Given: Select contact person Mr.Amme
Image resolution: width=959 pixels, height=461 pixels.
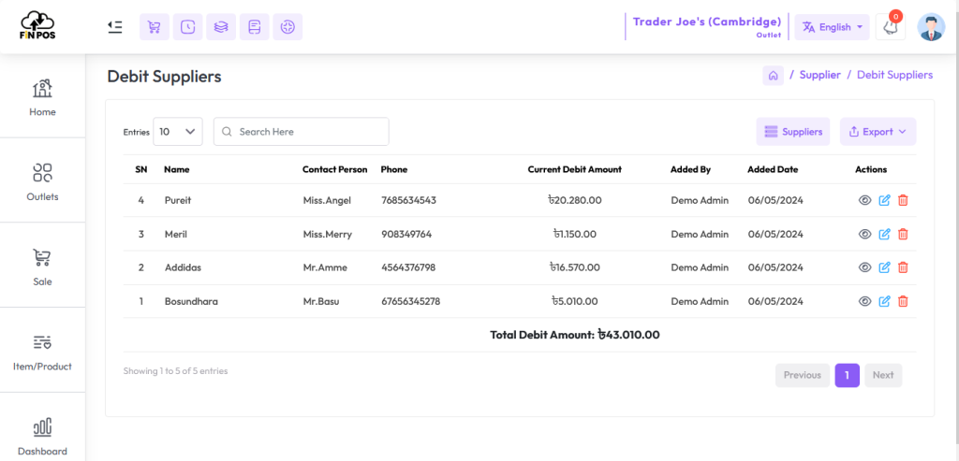Looking at the screenshot, I should coord(325,267).
